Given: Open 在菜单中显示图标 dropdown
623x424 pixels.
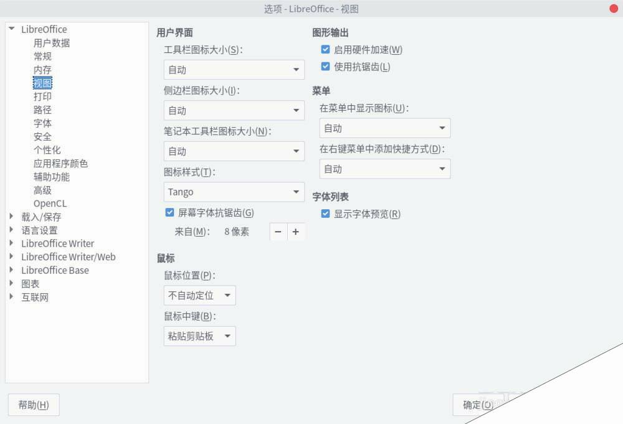Looking at the screenshot, I should tap(385, 128).
